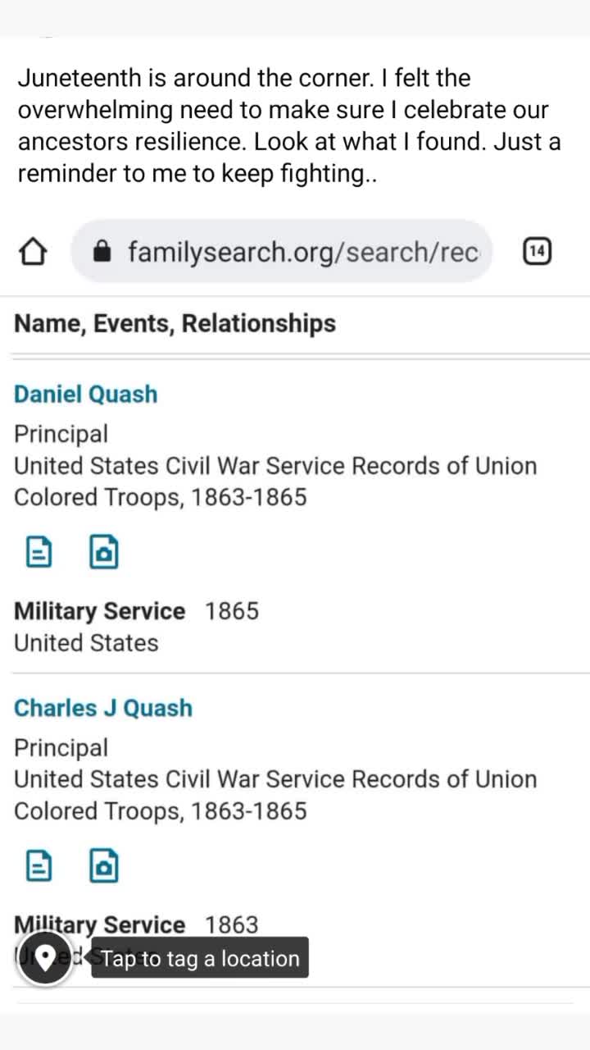
Task: Tap the Juneteenth post caption text
Action: (289, 126)
